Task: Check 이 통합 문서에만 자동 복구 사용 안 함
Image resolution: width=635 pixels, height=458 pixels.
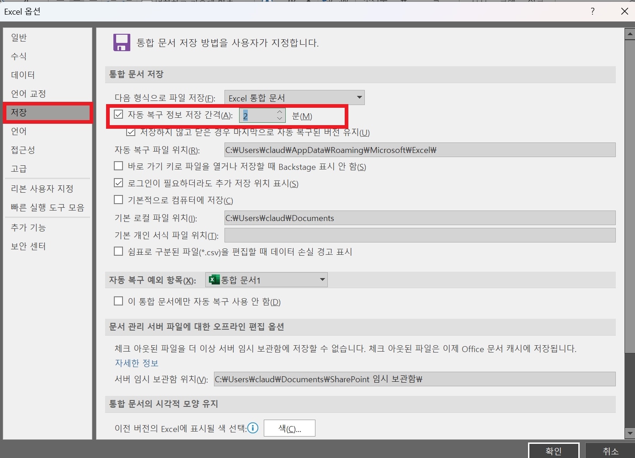Action: coord(119,301)
